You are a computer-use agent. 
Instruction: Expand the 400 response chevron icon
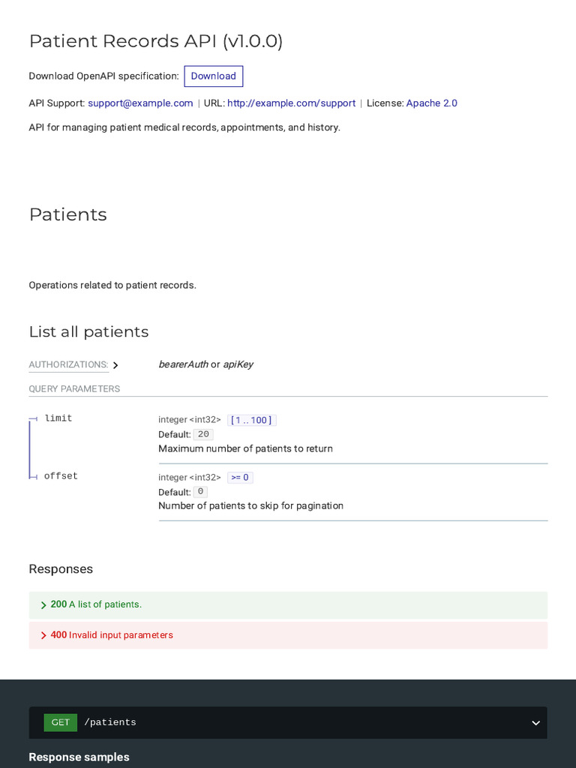(x=43, y=635)
